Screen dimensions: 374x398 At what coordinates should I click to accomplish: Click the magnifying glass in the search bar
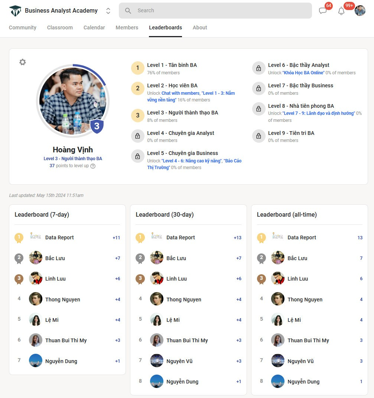128,10
